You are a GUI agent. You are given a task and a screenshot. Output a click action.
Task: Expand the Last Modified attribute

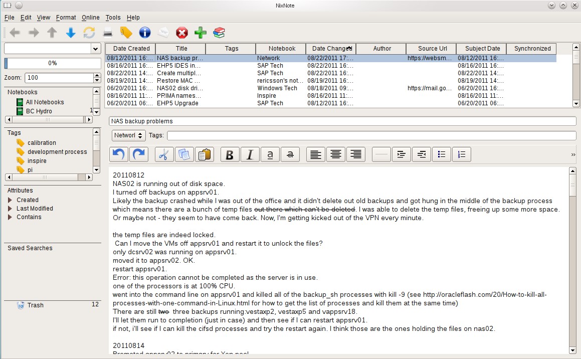[x=11, y=209]
